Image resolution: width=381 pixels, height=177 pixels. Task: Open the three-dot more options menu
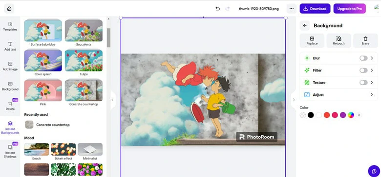(x=292, y=9)
